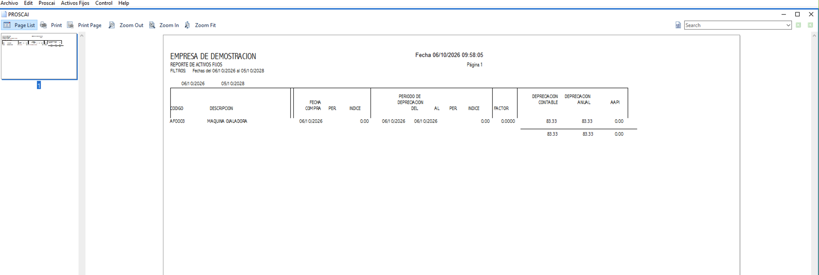Image resolution: width=819 pixels, height=275 pixels.
Task: Click the page list scroll up arrow
Action: 81,36
